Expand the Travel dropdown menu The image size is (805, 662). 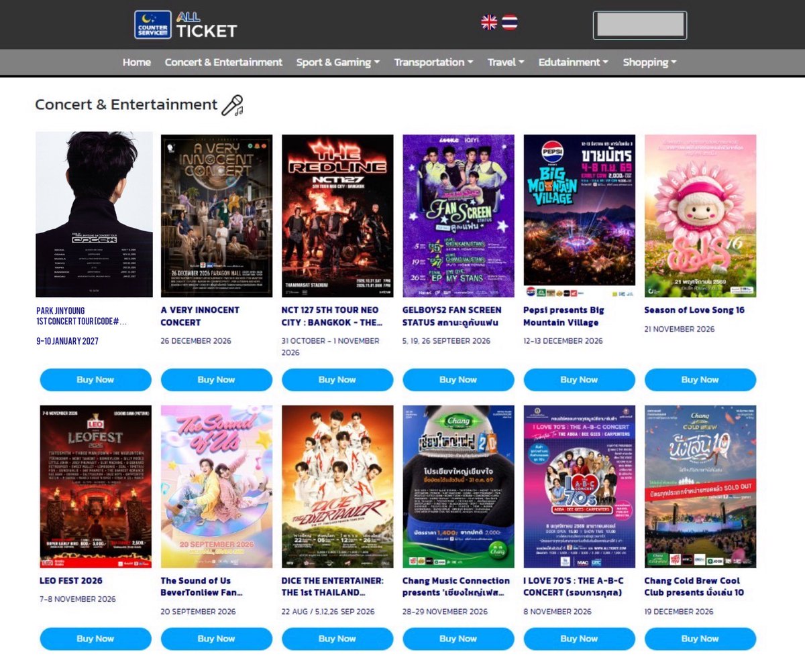(x=506, y=62)
